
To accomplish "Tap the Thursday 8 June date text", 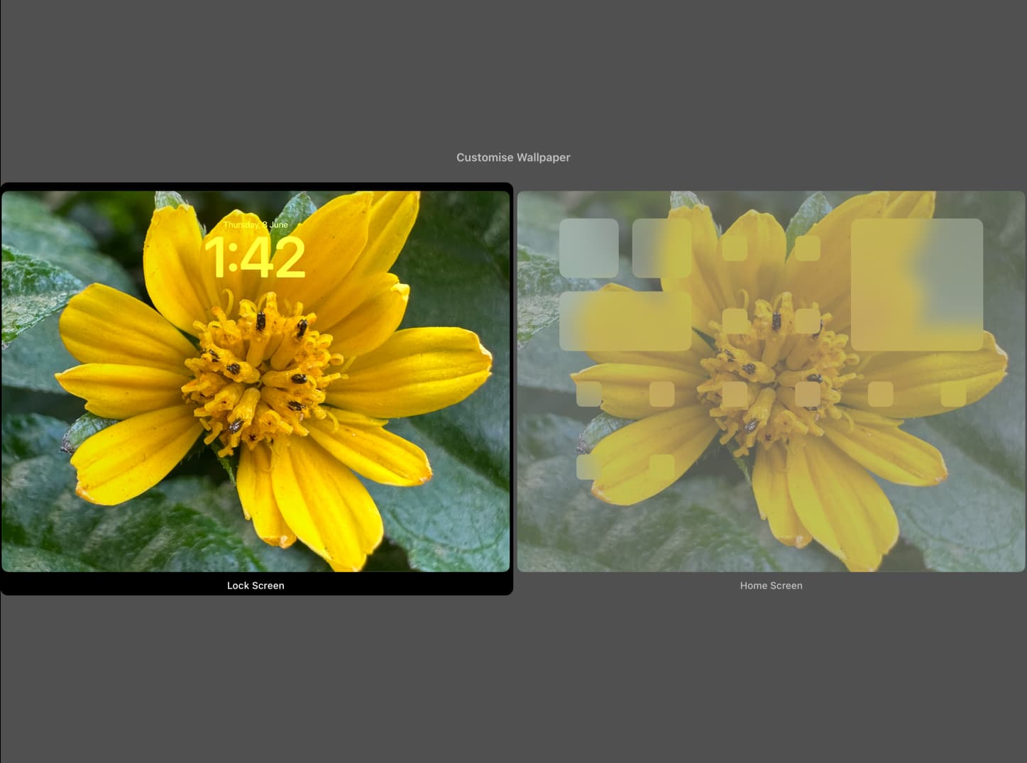I will coord(256,224).
